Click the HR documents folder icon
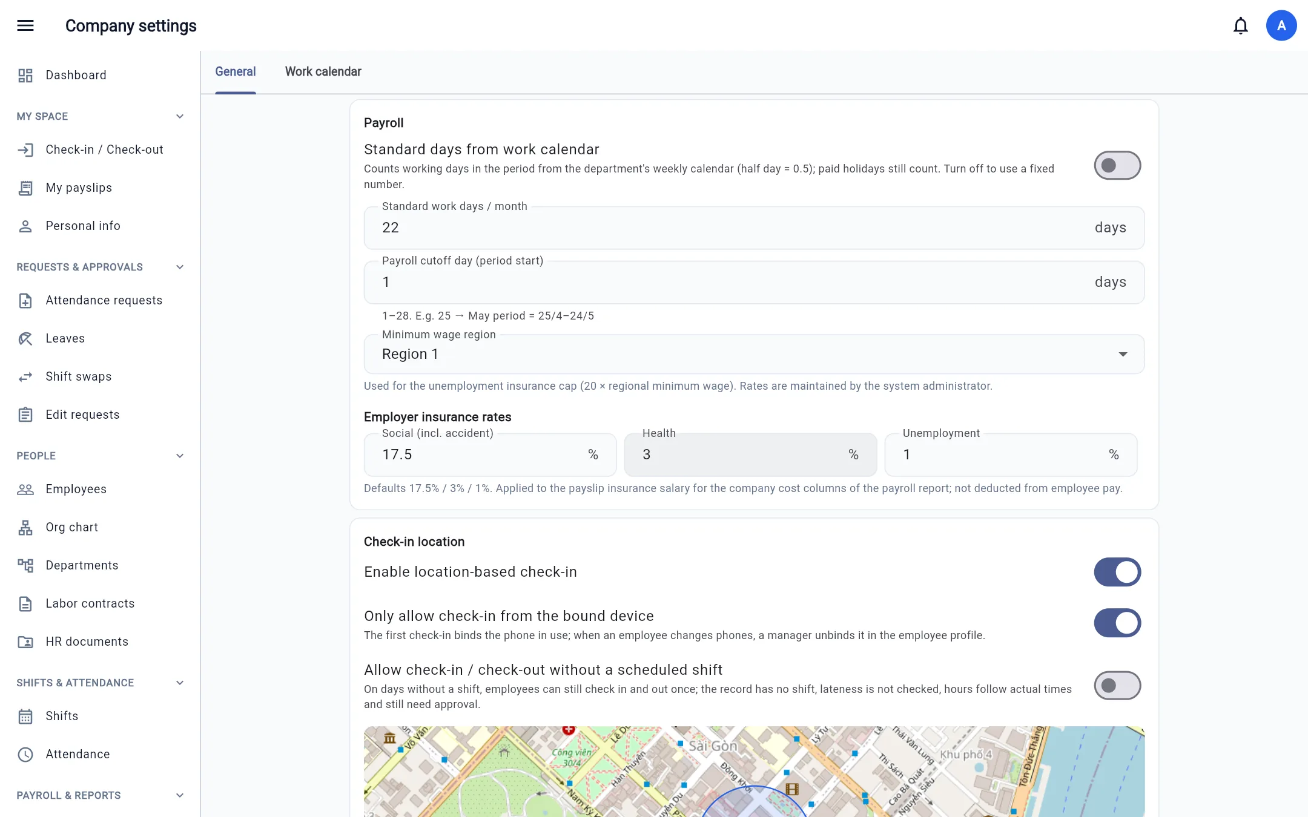1308x817 pixels. tap(25, 641)
